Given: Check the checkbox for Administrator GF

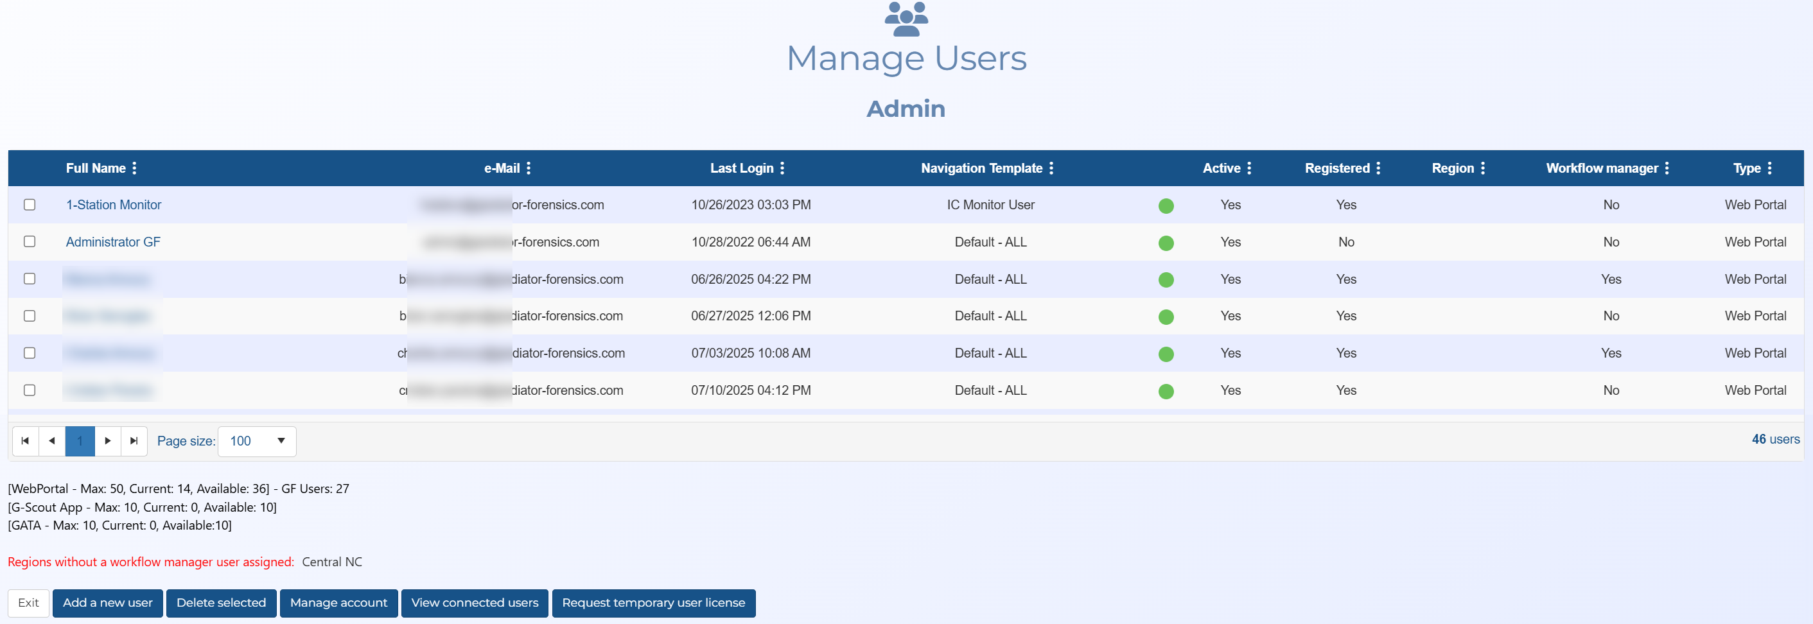Looking at the screenshot, I should pyautogui.click(x=30, y=241).
